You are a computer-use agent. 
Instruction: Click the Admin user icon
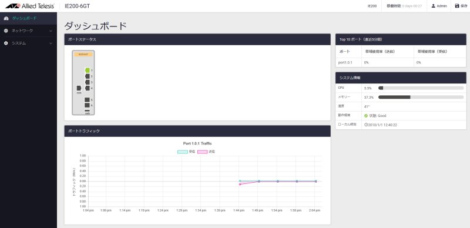(434, 6)
